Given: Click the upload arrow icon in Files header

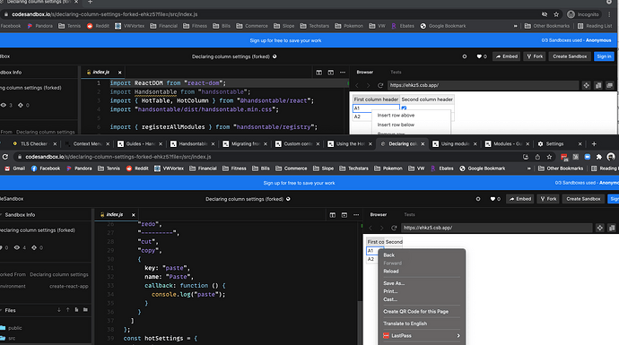Looking at the screenshot, I should point(68,310).
